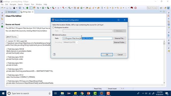
Task: Click the Attach Source... button
Action: tap(12, 37)
